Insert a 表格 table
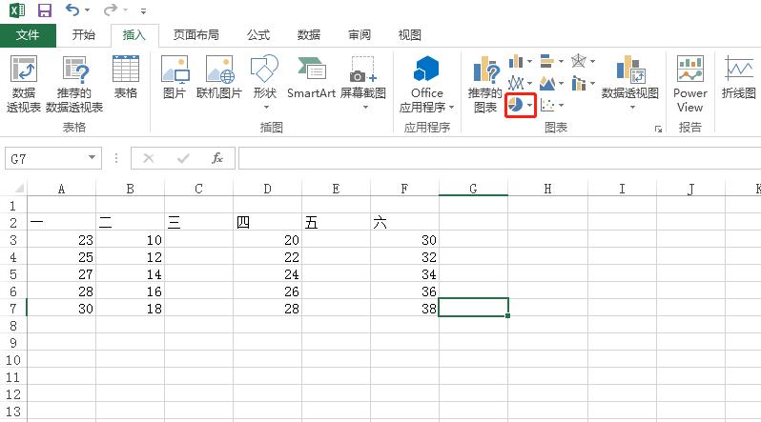The height and width of the screenshot is (422, 761). (x=126, y=77)
